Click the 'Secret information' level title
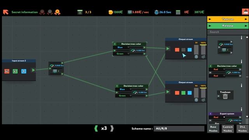Image resolution: width=249 pixels, height=140 pixels. pos(25,12)
